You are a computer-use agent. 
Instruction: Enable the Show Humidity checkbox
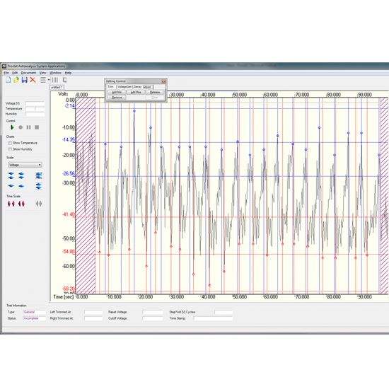[x=10, y=149]
